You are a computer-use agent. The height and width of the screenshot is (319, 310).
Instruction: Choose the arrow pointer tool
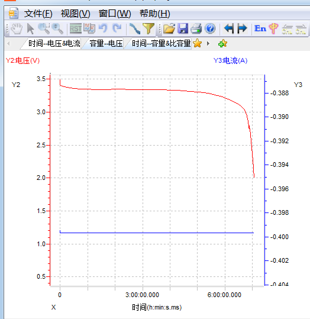(31, 28)
